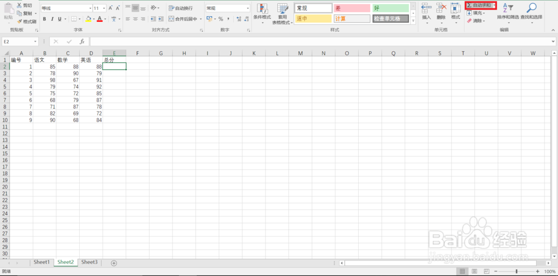Open the Clear (清除) dropdown
The height and width of the screenshot is (276, 558).
point(476,21)
